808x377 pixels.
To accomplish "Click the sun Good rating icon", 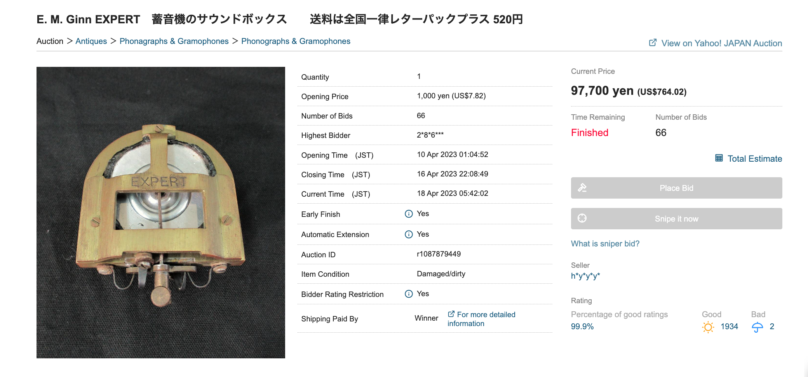I will click(708, 327).
